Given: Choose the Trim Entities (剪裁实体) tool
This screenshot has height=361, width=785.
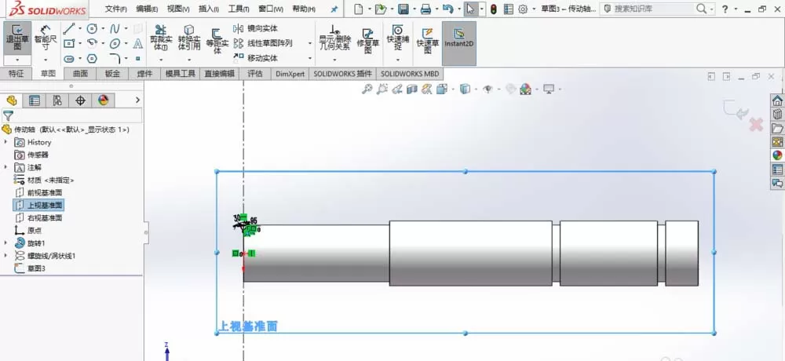Looking at the screenshot, I should click(161, 38).
